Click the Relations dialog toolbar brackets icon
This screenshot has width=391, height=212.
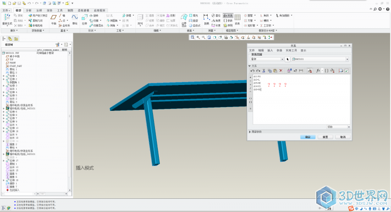point(326,71)
